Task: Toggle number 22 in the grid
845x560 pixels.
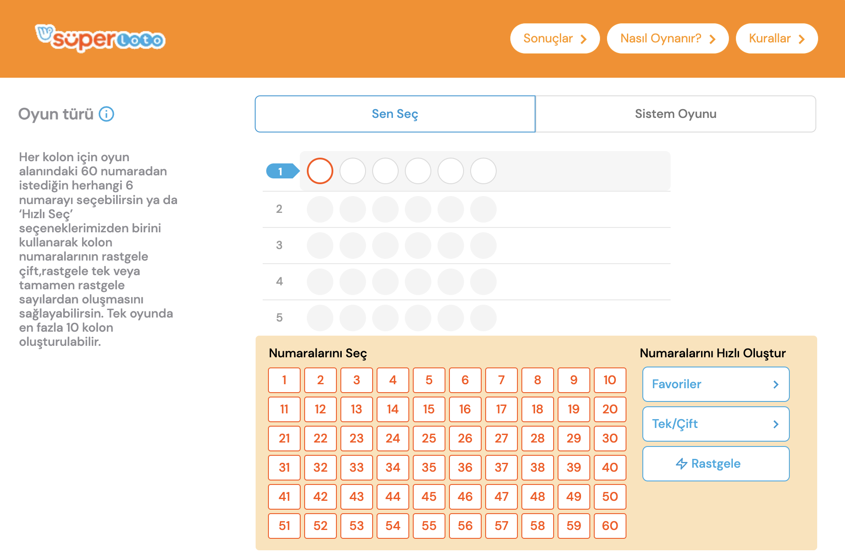Action: click(x=321, y=439)
